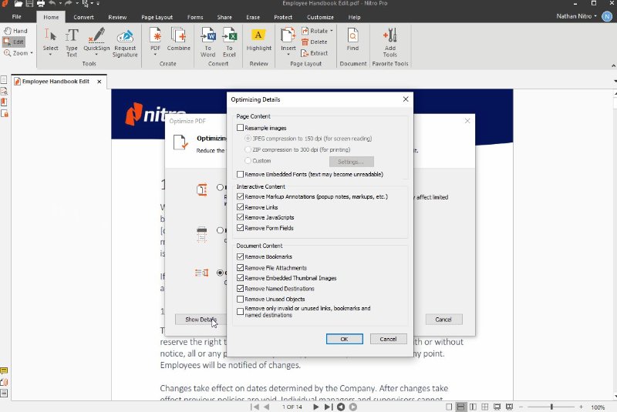Open the File menu
The height and width of the screenshot is (412, 617).
coord(16,17)
